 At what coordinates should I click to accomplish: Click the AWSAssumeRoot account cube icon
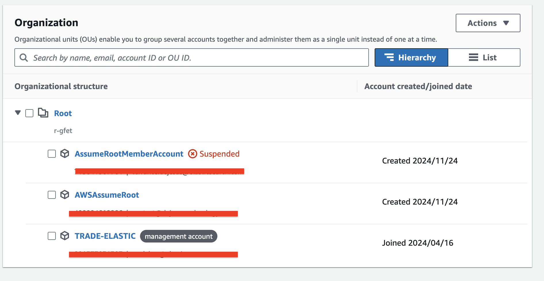tap(65, 195)
